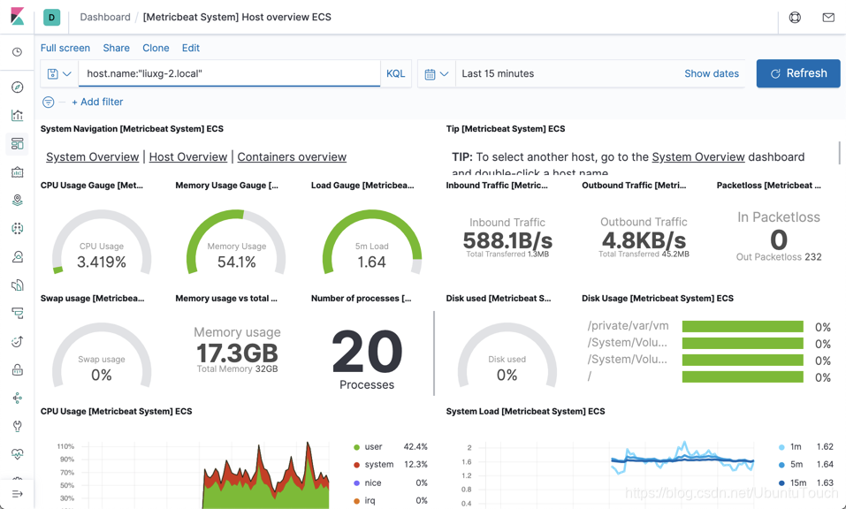Open System Overview link in System Navigation
Screen dimensions: 846x509
coord(92,157)
